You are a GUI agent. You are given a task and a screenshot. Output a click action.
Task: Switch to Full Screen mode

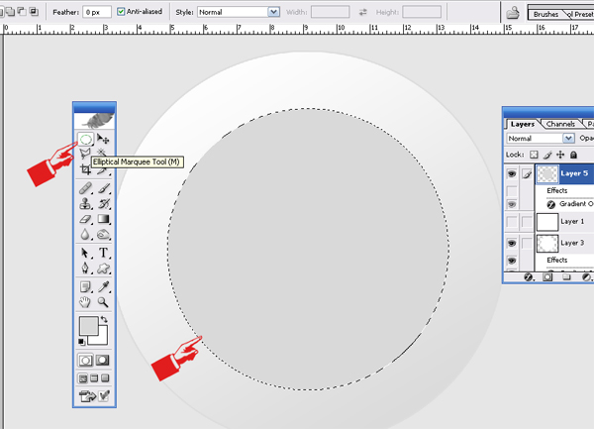(105, 378)
